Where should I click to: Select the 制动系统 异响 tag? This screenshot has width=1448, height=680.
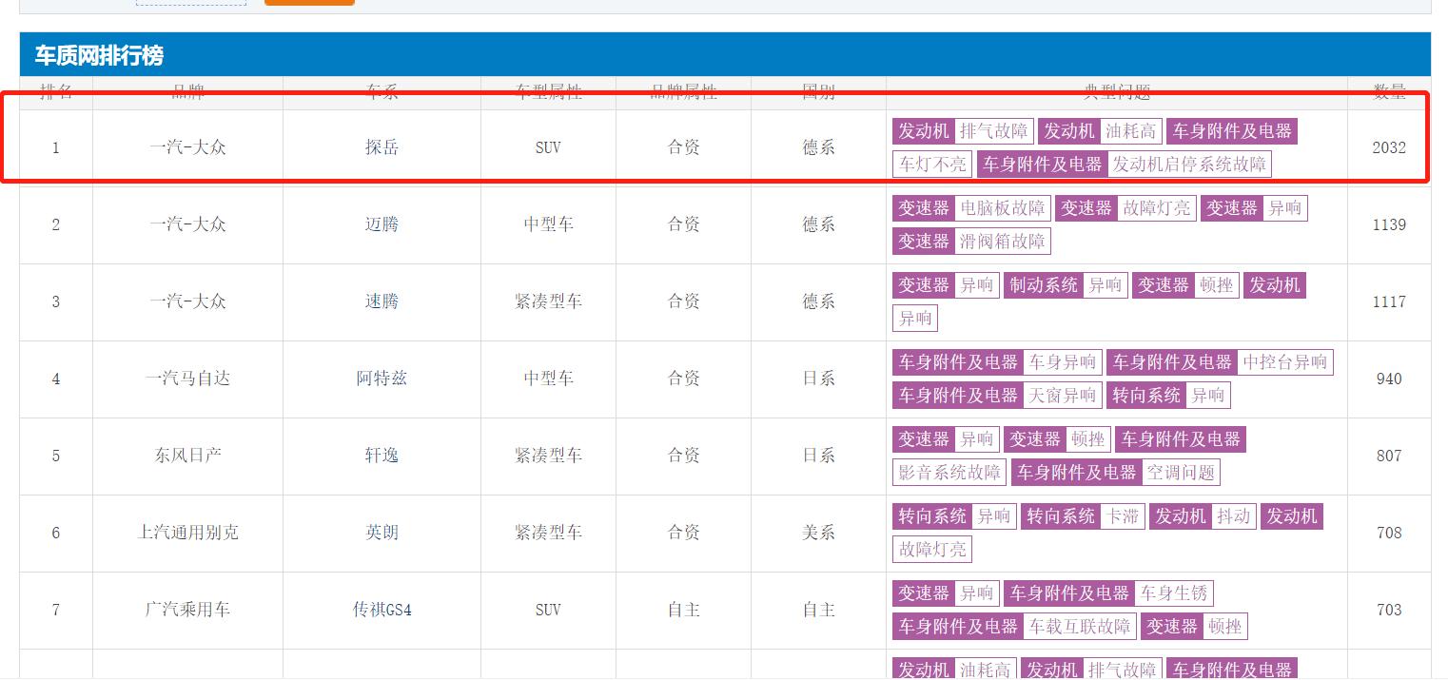pos(1066,285)
